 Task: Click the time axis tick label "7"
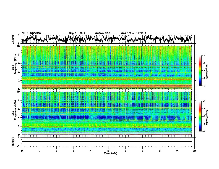(x=143, y=151)
